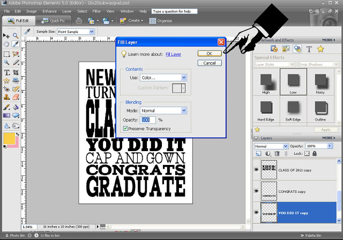Select the Healing Brush bandage tool
This screenshot has height=240, width=343.
[16, 89]
